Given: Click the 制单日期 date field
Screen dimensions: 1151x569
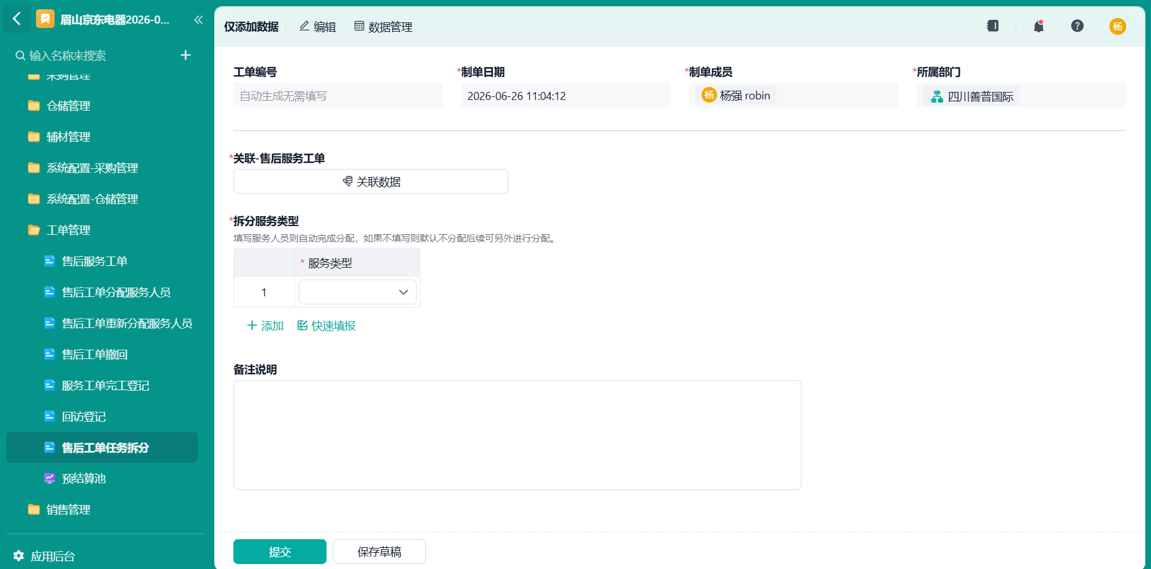Looking at the screenshot, I should pyautogui.click(x=566, y=96).
